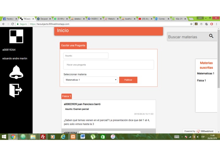Open Microsoft Word from taskbar
The height and width of the screenshot is (156, 220).
point(83,136)
